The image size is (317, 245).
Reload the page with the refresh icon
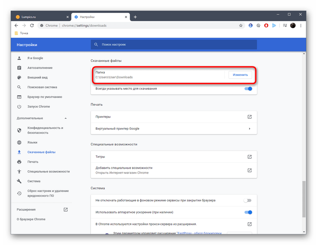[x=32, y=26]
